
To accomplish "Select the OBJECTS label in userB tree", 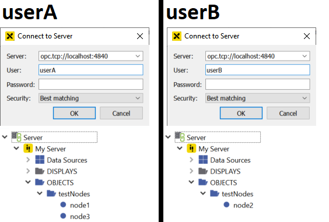I will (223, 182).
